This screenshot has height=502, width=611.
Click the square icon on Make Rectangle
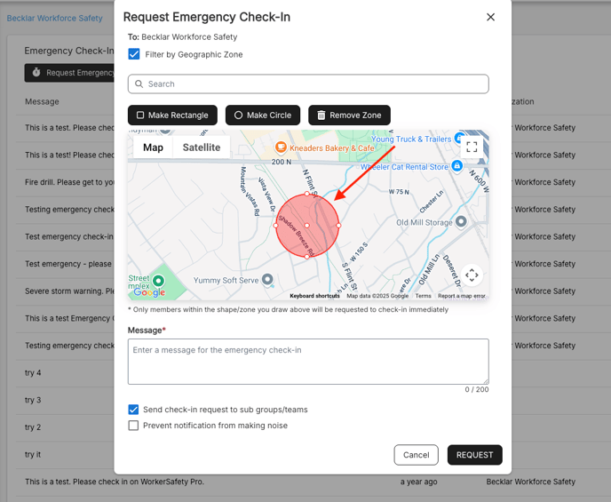140,115
